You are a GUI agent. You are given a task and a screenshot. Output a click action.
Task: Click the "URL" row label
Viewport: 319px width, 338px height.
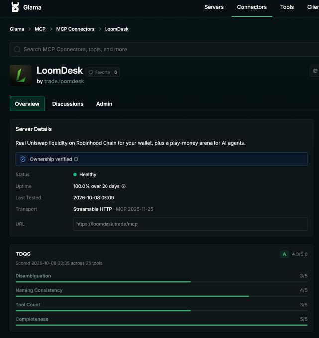(x=20, y=224)
